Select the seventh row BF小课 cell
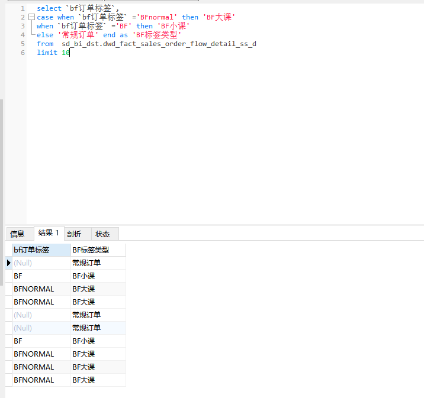 point(98,341)
